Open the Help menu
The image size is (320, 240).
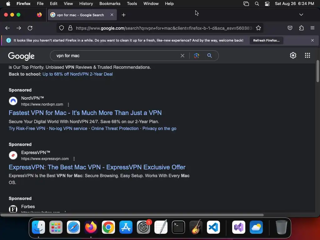click(x=169, y=3)
